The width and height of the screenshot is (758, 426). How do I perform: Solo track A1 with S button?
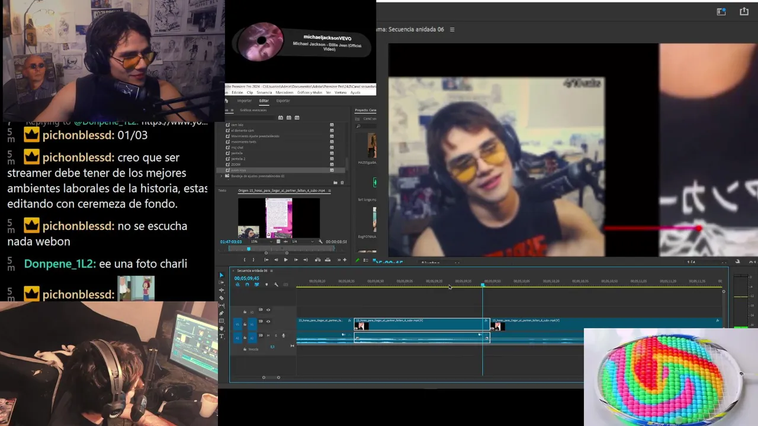276,335
